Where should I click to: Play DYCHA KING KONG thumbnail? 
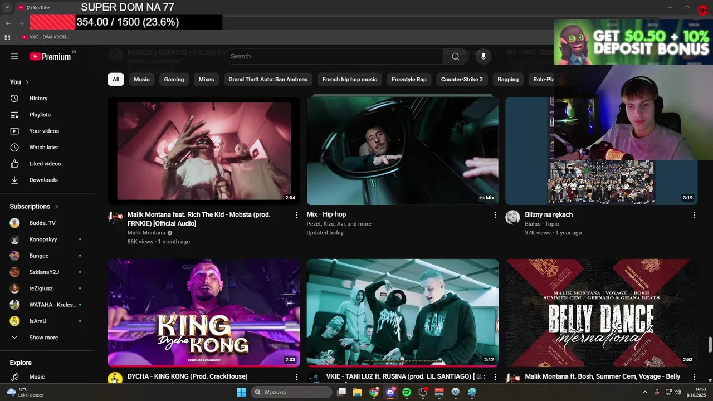tap(204, 312)
